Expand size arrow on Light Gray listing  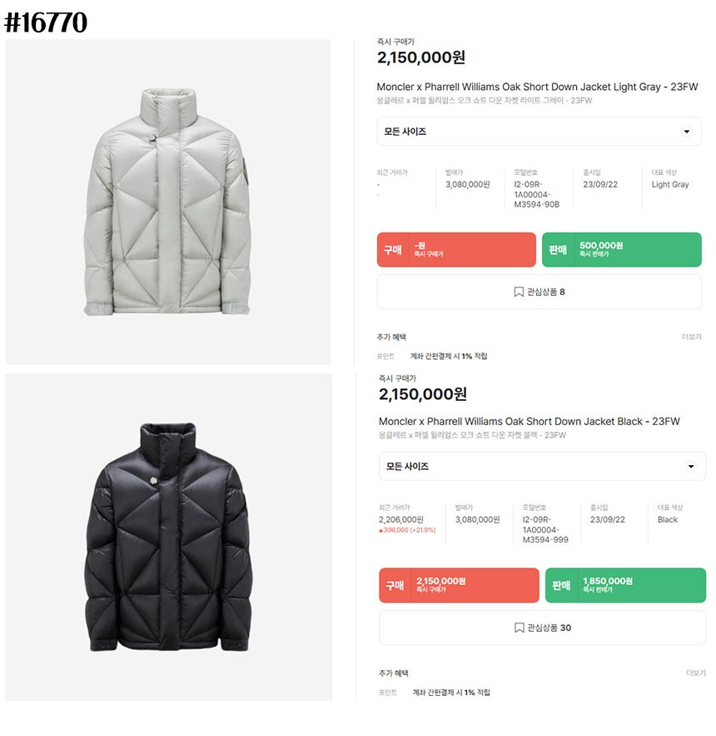(x=686, y=132)
